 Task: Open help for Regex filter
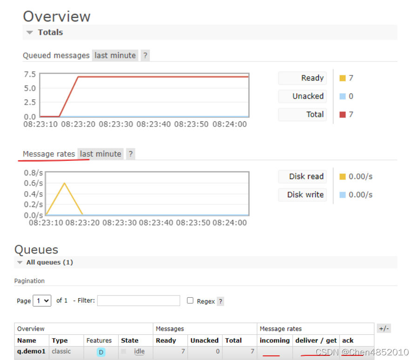[221, 301]
